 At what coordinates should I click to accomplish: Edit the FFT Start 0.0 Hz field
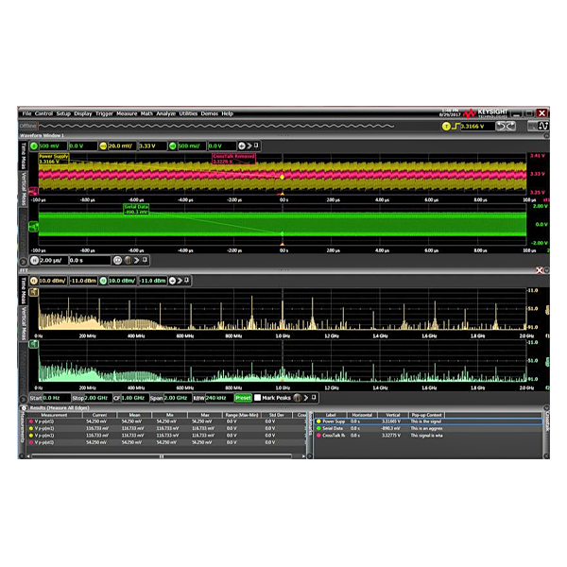pos(57,398)
